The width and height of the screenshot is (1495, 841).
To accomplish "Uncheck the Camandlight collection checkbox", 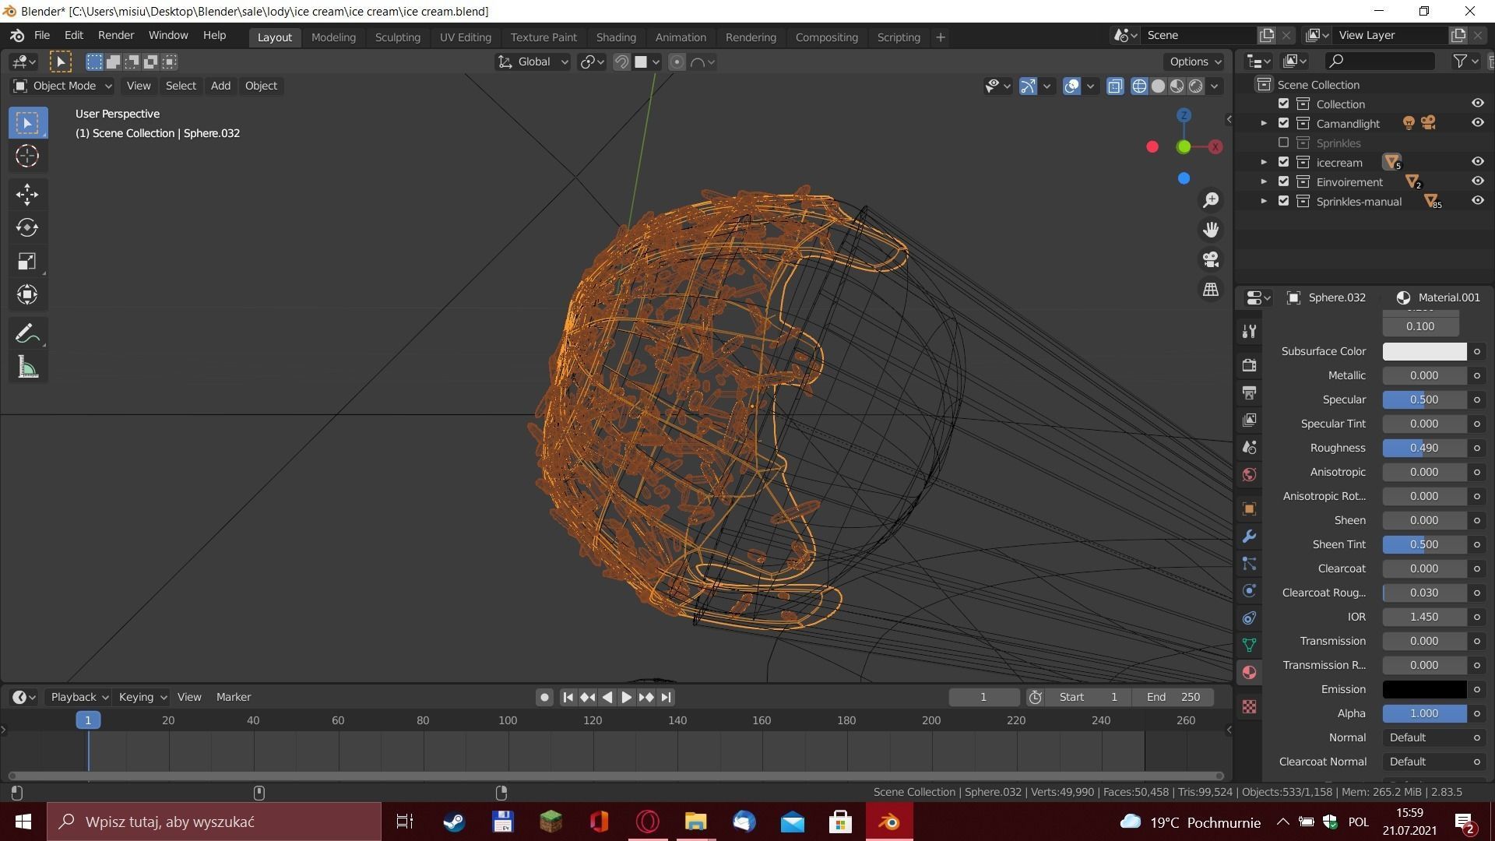I will click(x=1283, y=123).
